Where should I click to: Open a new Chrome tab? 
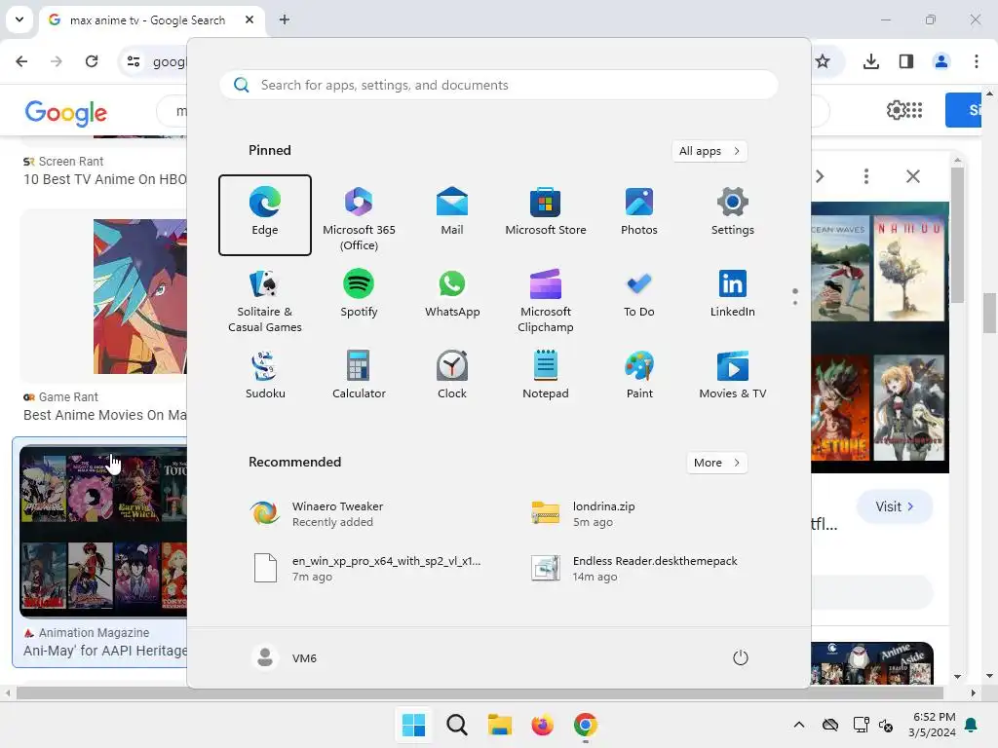[285, 19]
